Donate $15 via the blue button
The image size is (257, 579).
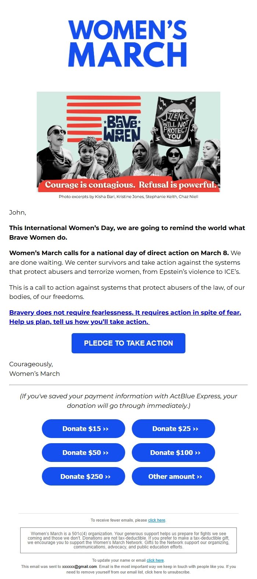point(83,428)
